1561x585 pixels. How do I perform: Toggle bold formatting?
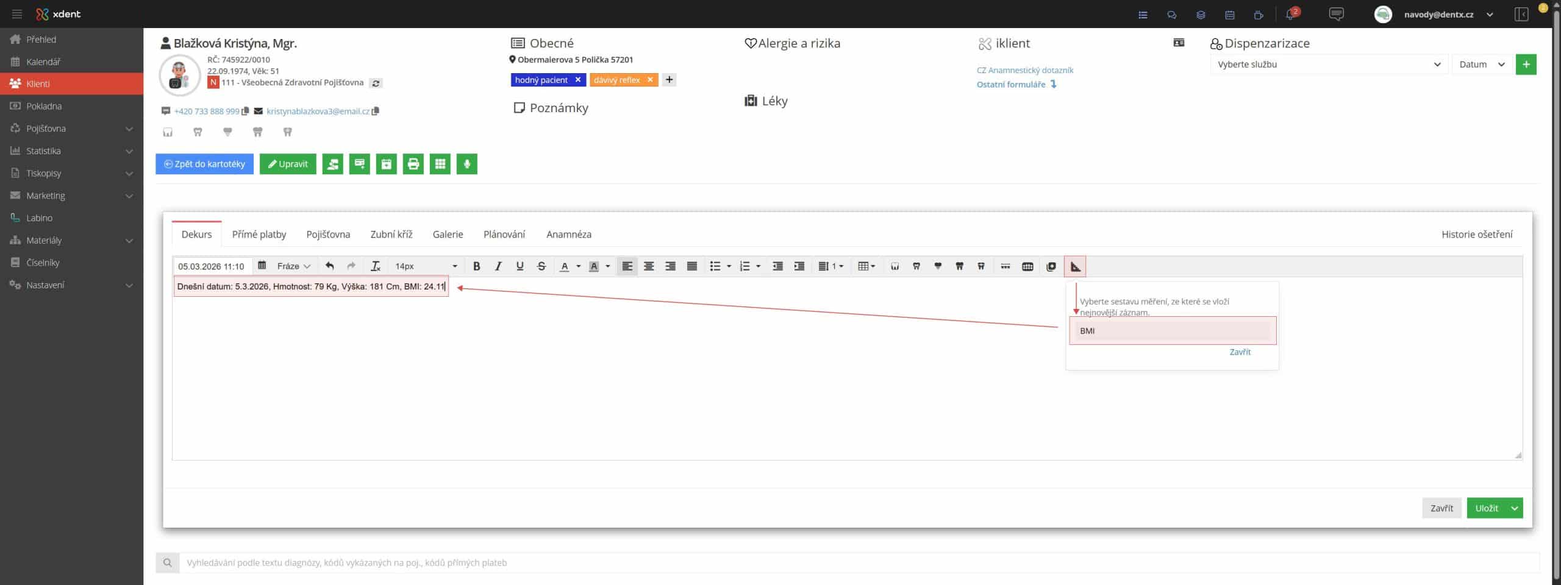[477, 266]
